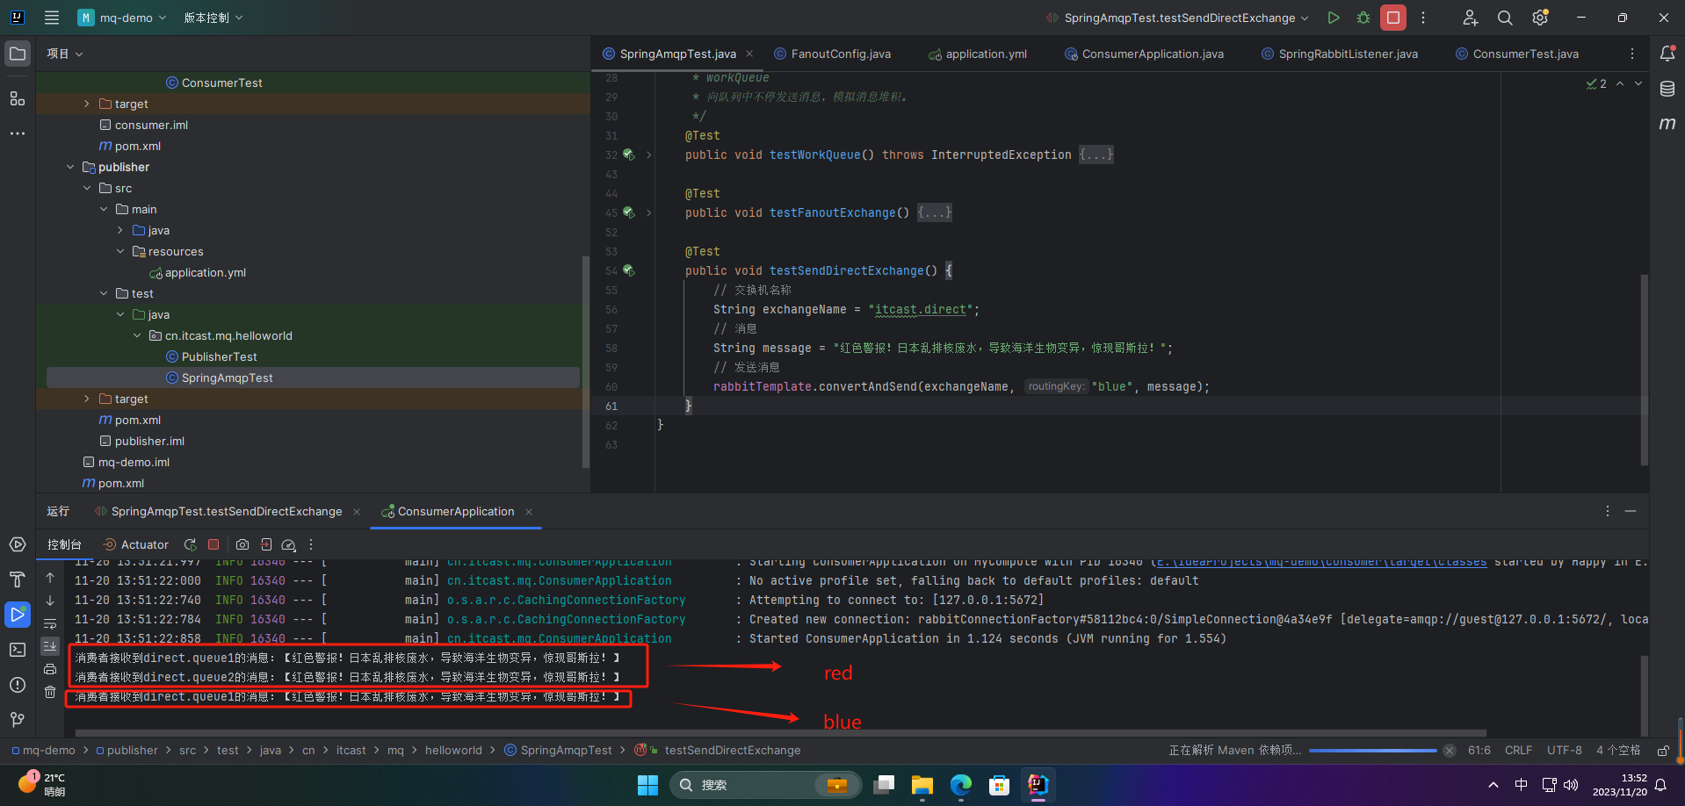Image resolution: width=1685 pixels, height=806 pixels.
Task: Open the Build hammer tool window
Action: (x=18, y=579)
